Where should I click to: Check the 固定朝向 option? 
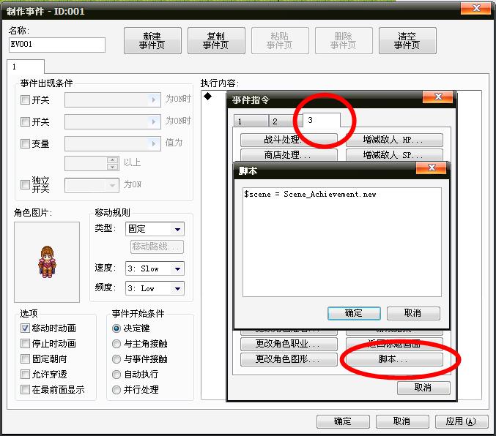25,359
